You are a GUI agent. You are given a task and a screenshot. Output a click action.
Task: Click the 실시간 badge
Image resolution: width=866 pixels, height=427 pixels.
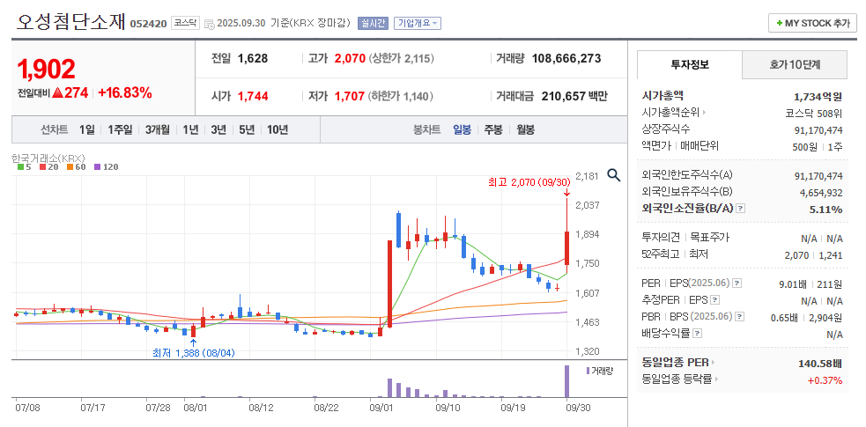click(x=374, y=23)
